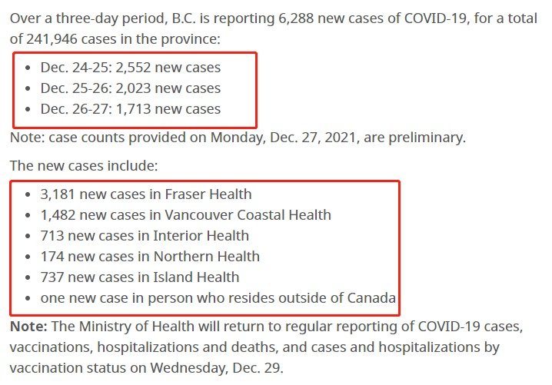Click the Dec. 24-25 new cases line

click(131, 67)
